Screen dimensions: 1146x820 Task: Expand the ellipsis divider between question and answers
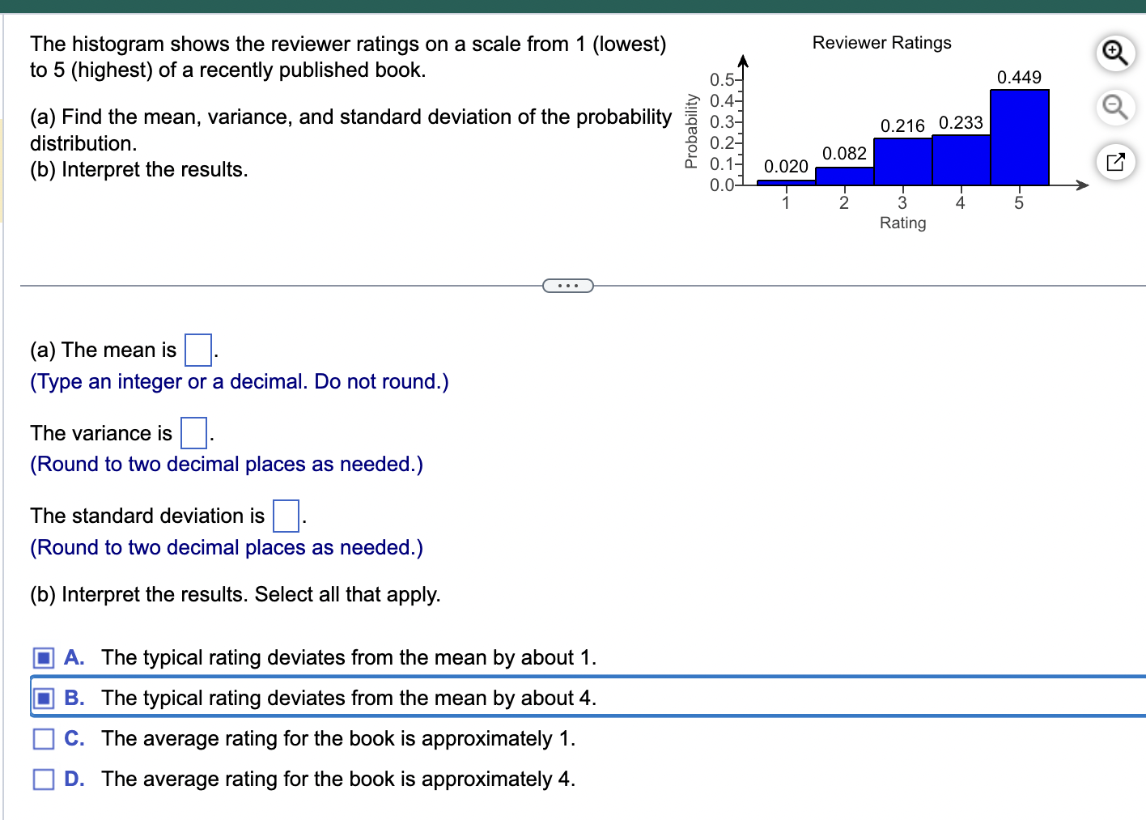coord(567,285)
